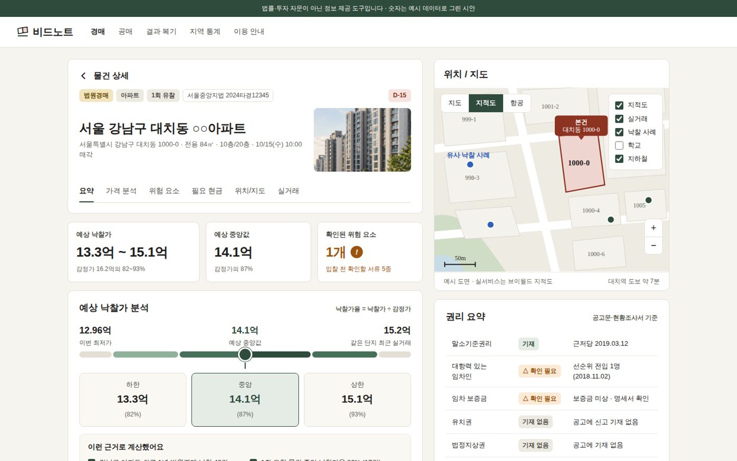
Task: Go back using the arrow beside 물건 상세
Action: 83,76
